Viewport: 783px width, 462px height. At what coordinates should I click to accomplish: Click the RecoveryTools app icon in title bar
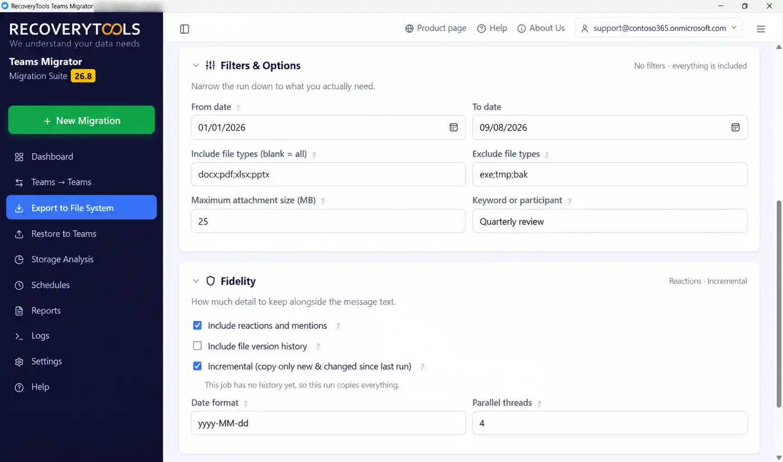[5, 6]
